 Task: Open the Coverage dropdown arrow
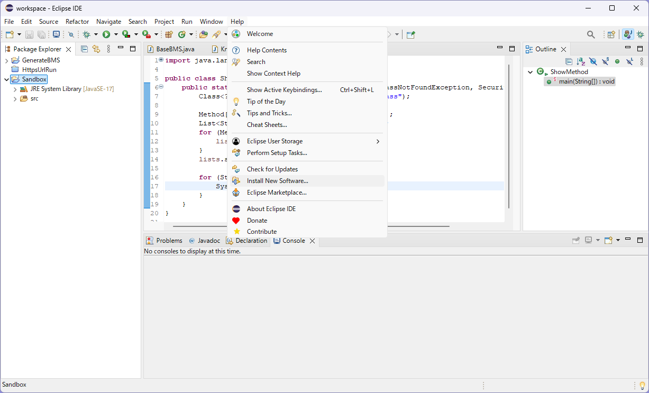click(x=136, y=34)
